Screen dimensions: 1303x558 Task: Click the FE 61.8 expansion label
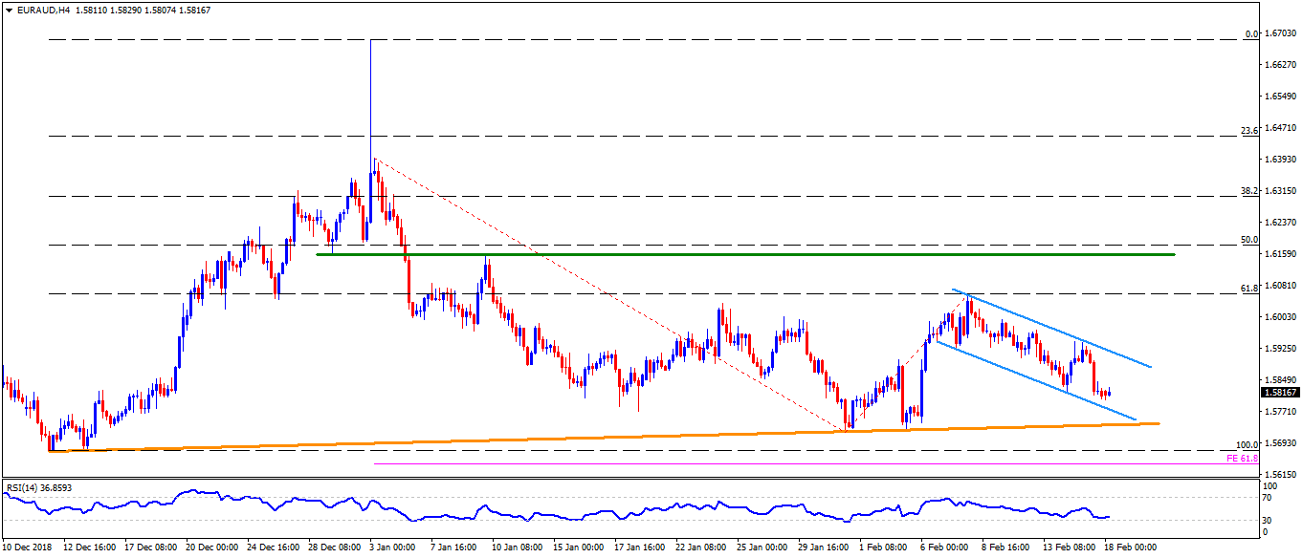[1242, 459]
